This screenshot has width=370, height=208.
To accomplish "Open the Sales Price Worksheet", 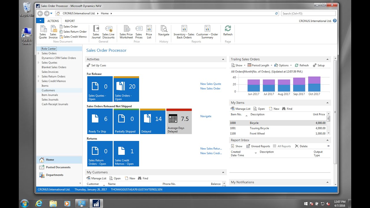I will [x=126, y=32].
